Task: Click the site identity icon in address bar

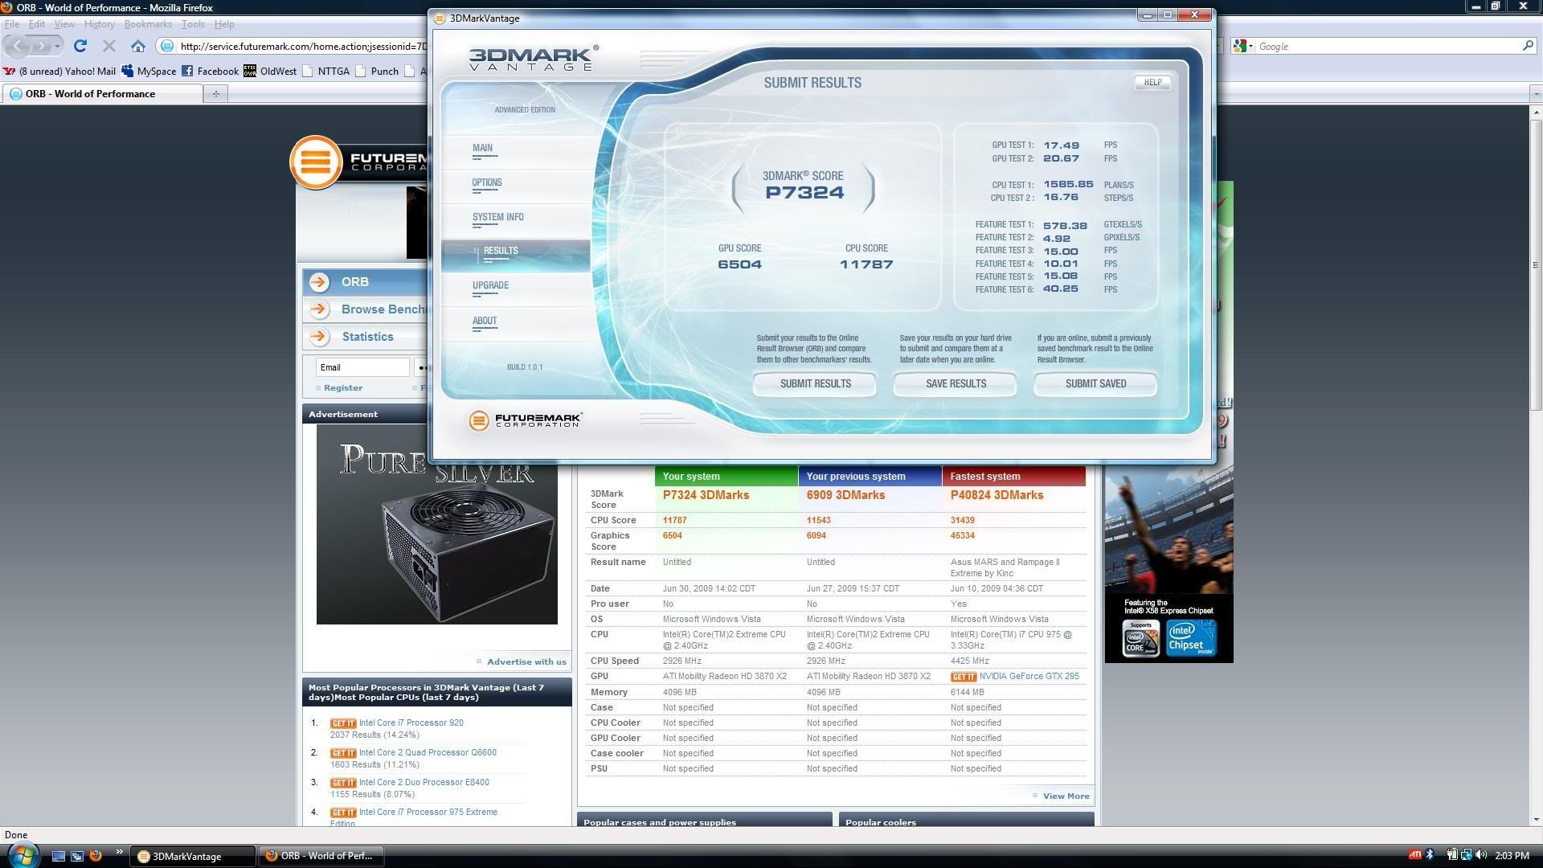Action: [166, 46]
